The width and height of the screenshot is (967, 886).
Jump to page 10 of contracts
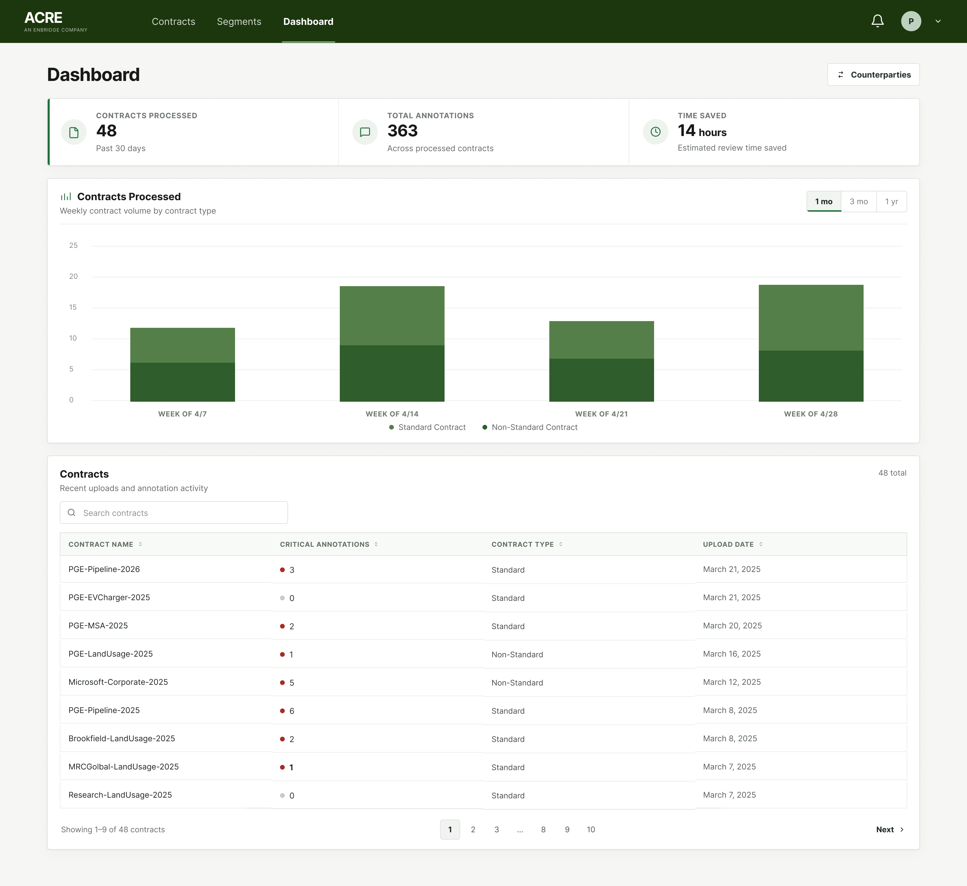(x=591, y=830)
